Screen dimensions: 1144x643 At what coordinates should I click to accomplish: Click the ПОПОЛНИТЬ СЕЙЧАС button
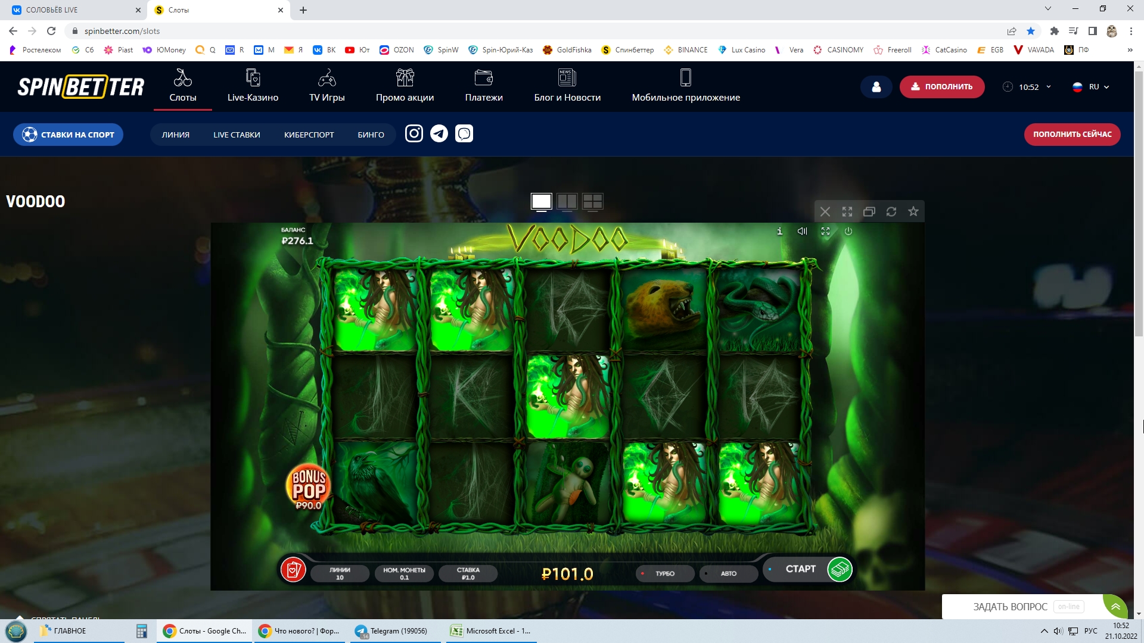1072,135
